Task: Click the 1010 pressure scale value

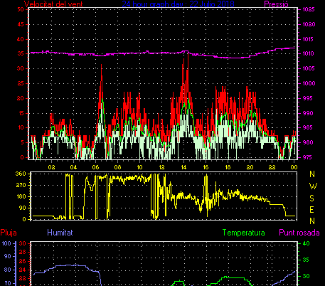Action: coord(309,53)
